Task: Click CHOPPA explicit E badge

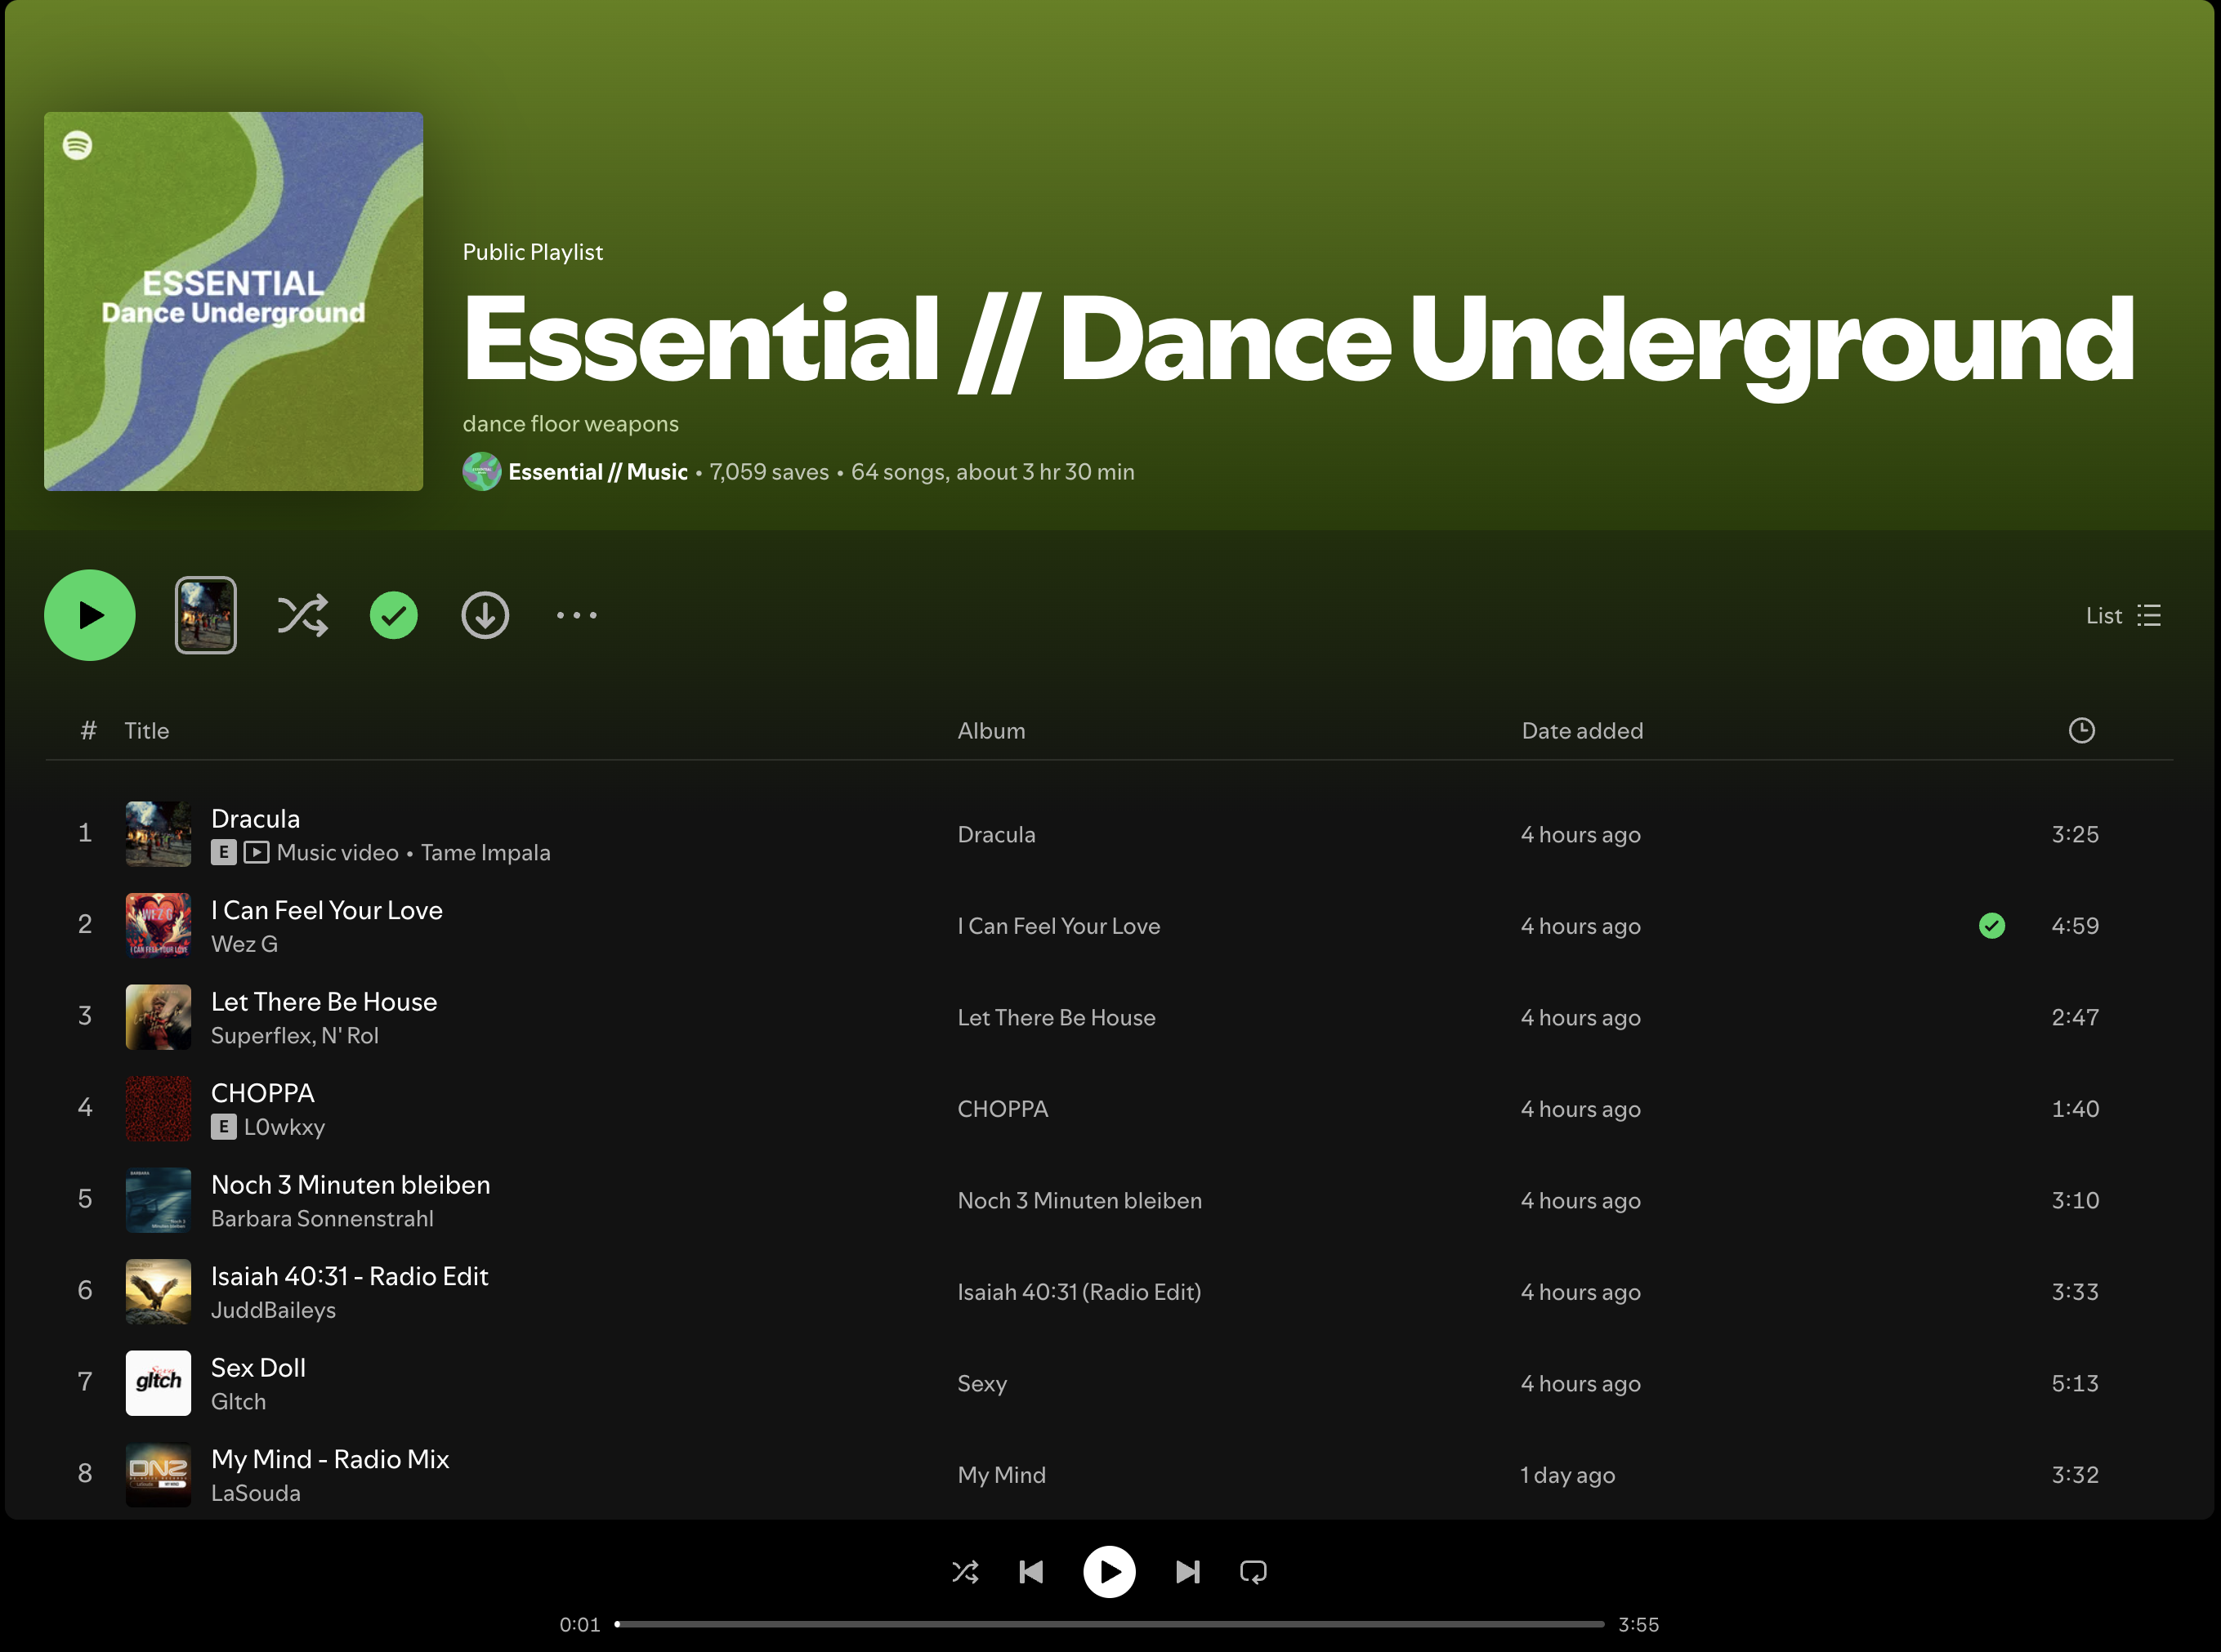Action: point(223,1127)
